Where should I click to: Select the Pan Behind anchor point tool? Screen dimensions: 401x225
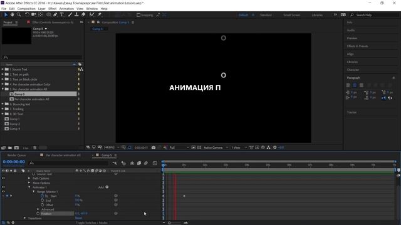(40, 15)
